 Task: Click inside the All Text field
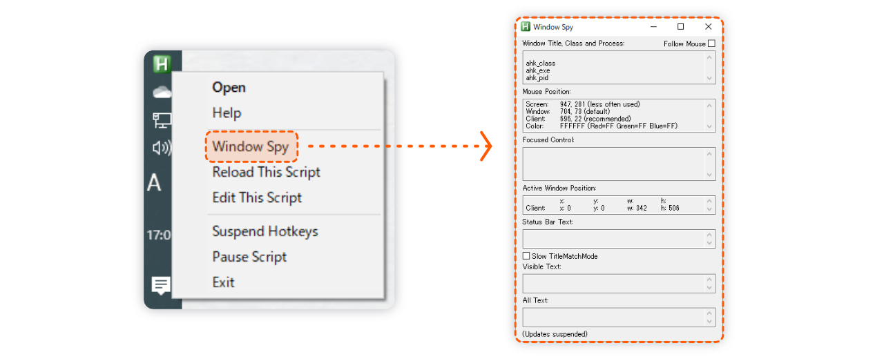coord(613,318)
